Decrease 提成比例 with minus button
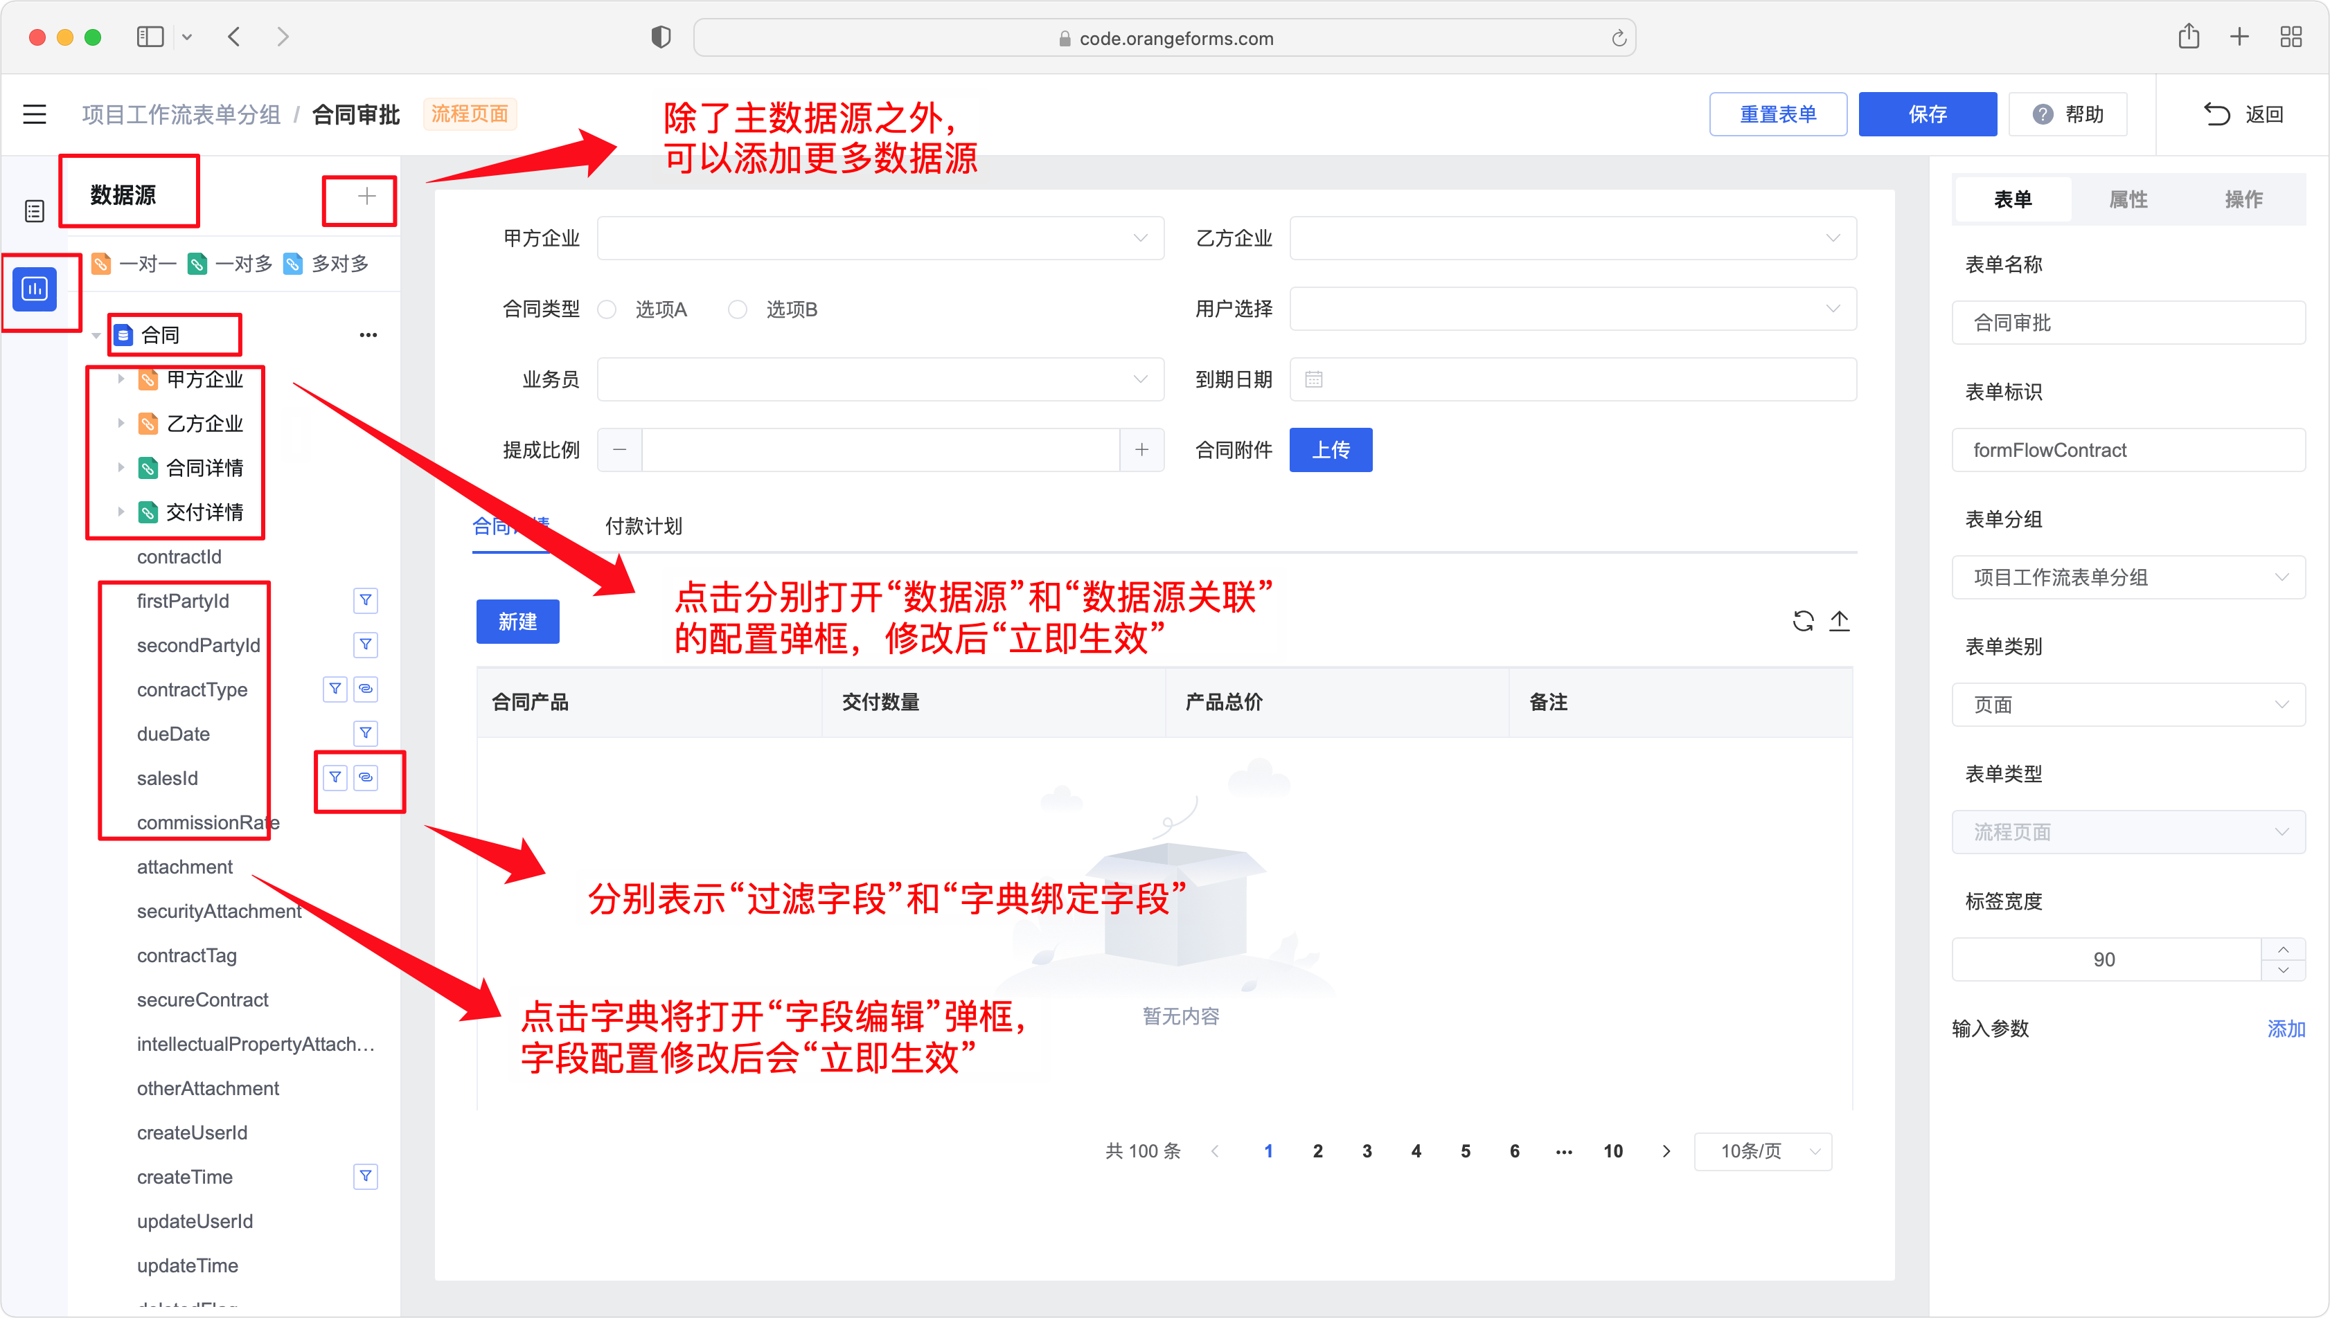2330x1318 pixels. [x=619, y=450]
